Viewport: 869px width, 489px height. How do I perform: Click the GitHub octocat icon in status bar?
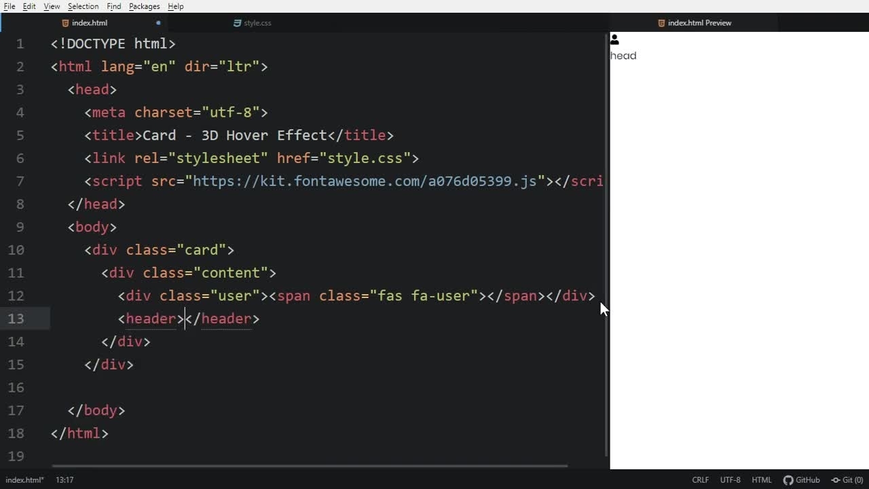coord(788,480)
